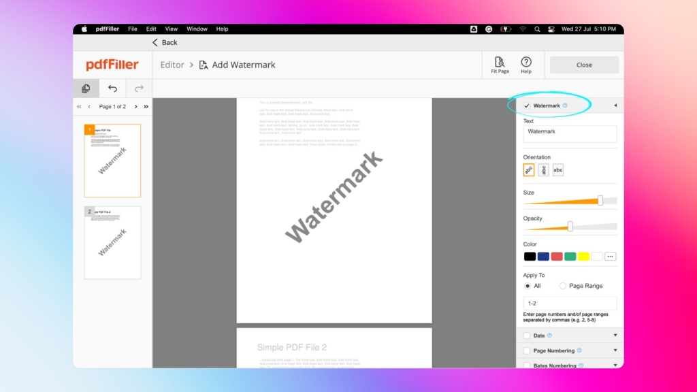The width and height of the screenshot is (697, 392).
Task: Enable the Page Numbering checkbox
Action: (527, 350)
